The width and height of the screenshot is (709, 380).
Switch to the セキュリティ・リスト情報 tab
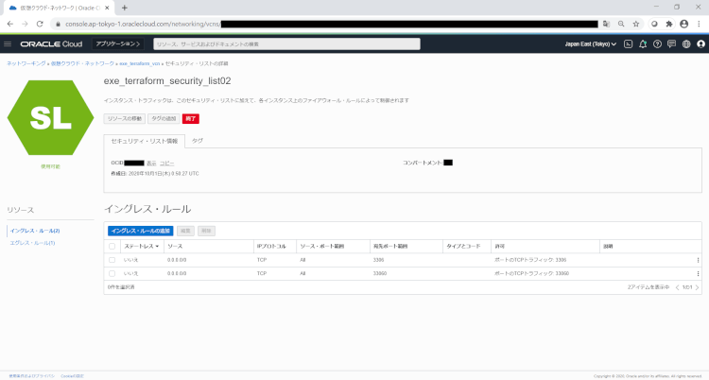pyautogui.click(x=145, y=141)
